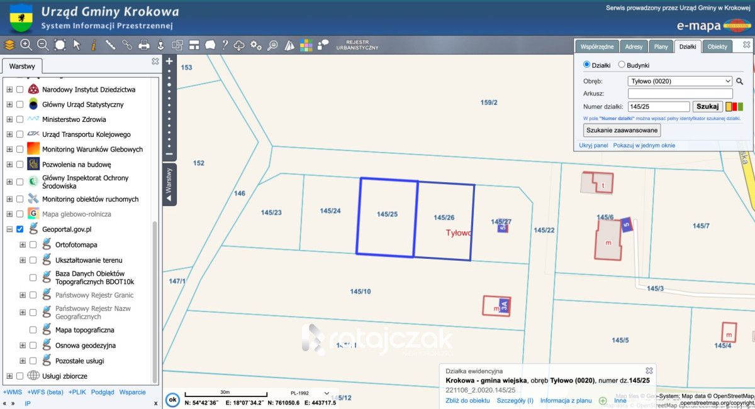Click the Zbliż do obiektu link

467,400
